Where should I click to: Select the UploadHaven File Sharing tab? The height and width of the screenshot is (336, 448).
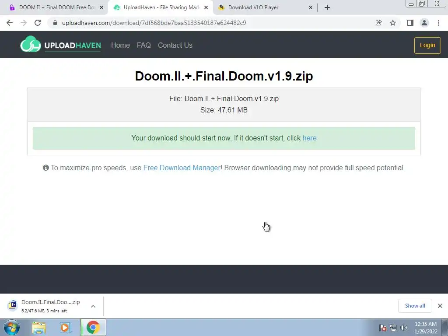pyautogui.click(x=160, y=7)
